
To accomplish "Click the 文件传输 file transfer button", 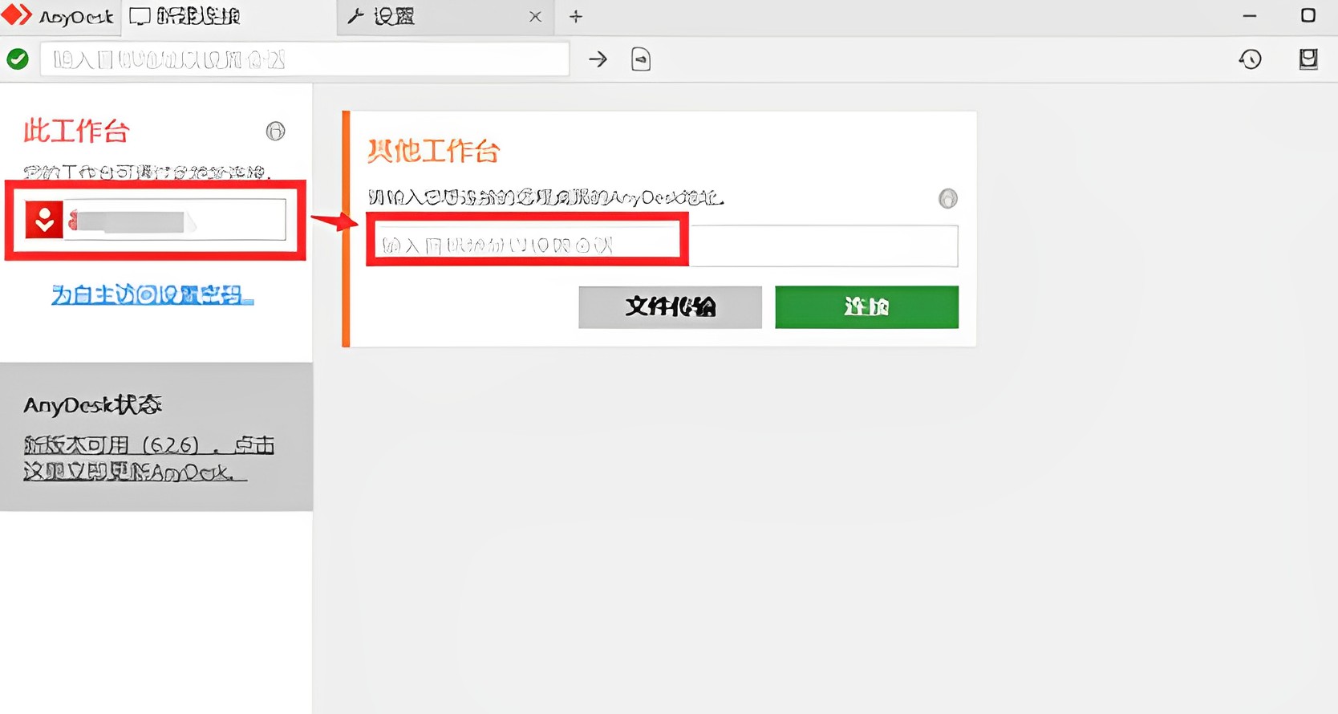I will pyautogui.click(x=670, y=307).
